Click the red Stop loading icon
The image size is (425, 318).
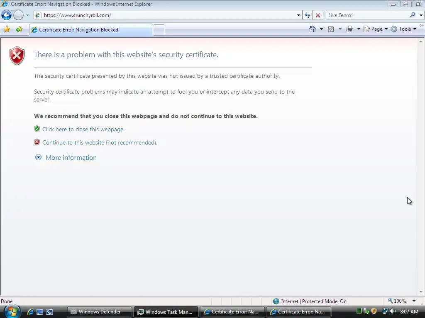point(318,15)
